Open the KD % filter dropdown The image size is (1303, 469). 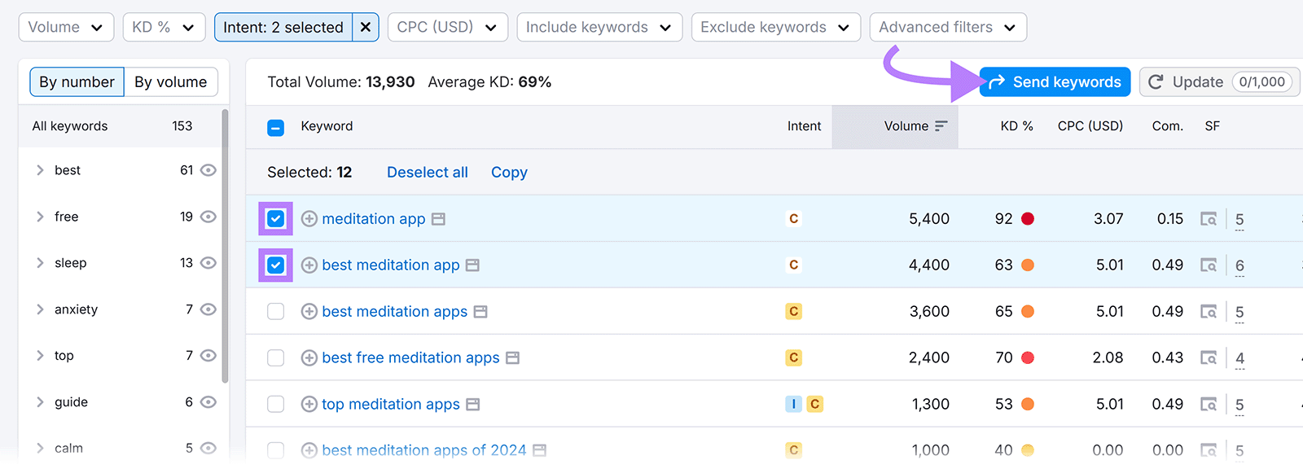coord(164,27)
